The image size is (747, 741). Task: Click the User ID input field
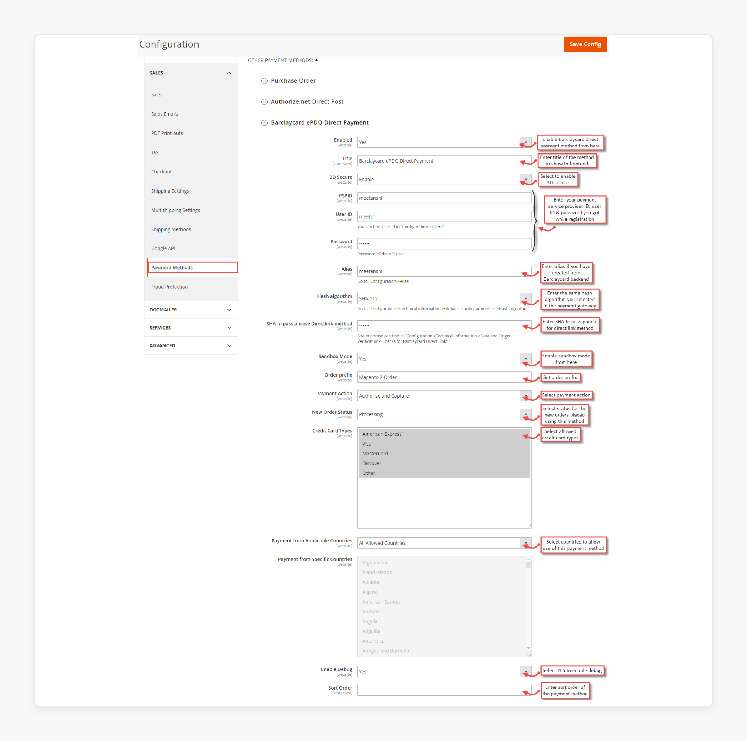tap(444, 216)
